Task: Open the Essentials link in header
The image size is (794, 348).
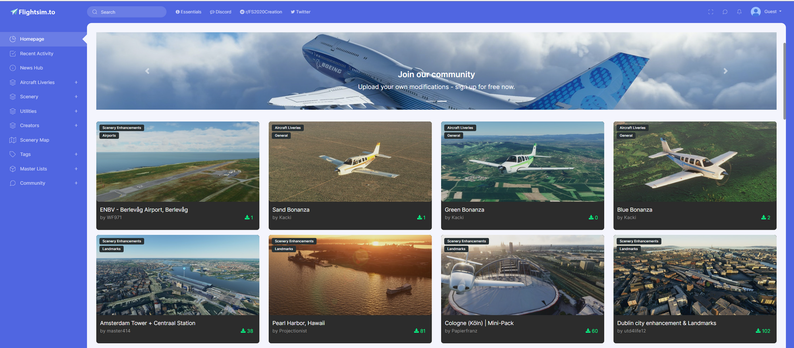Action: (x=189, y=12)
